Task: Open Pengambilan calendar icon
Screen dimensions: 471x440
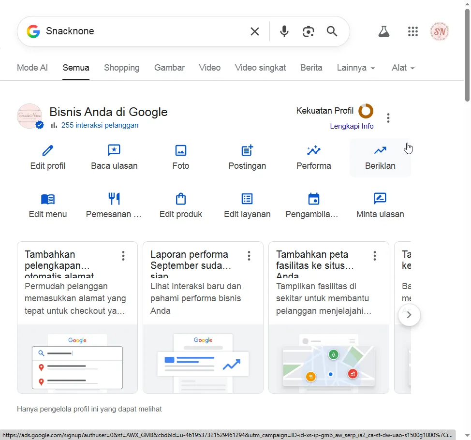Action: click(x=314, y=199)
